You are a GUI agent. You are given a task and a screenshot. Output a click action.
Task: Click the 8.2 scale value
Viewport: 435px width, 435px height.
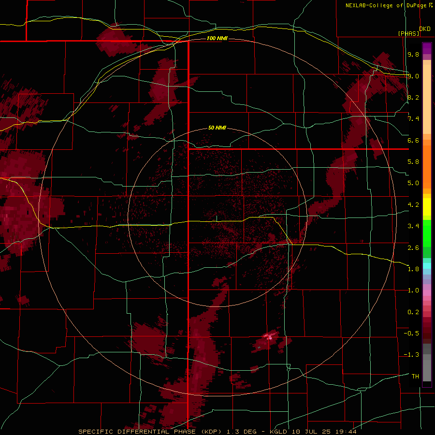pos(413,97)
